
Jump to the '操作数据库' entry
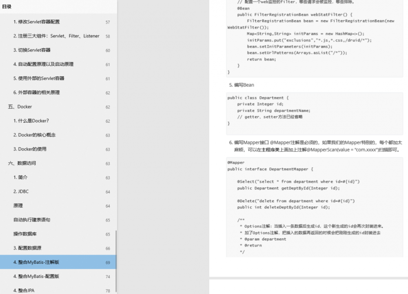(x=25, y=234)
